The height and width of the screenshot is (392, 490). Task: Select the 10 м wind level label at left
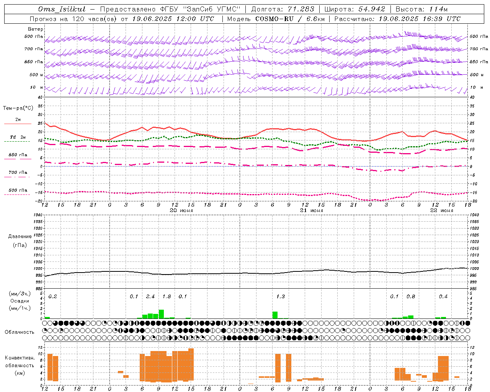tap(37, 87)
